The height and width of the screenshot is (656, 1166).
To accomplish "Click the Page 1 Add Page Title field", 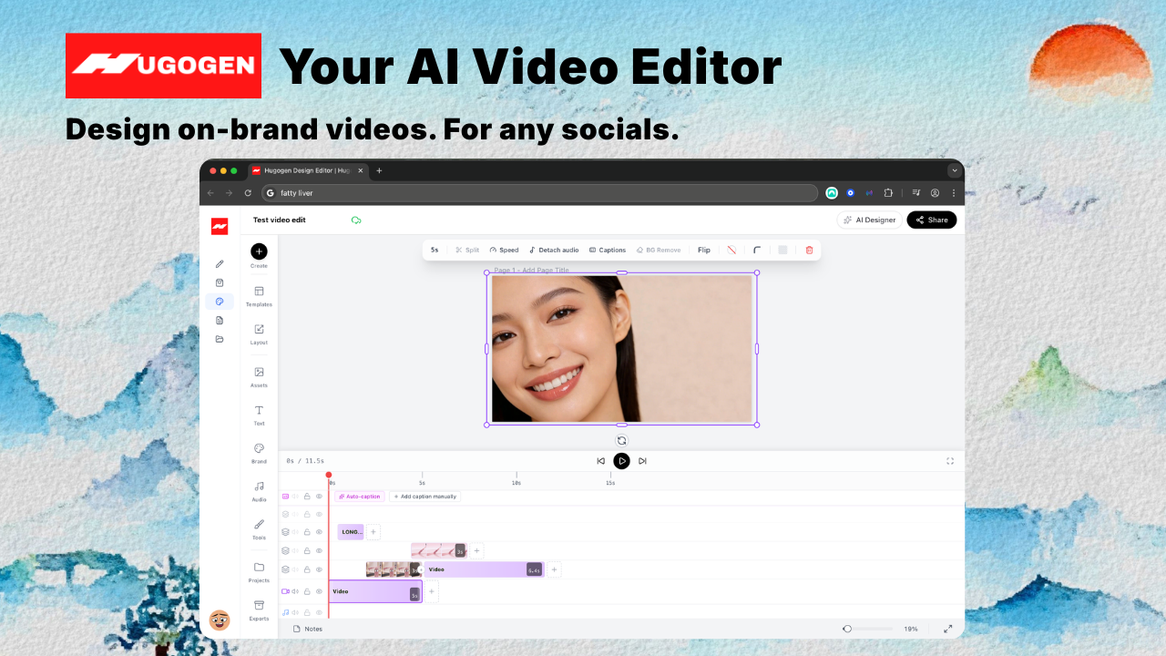I will pyautogui.click(x=531, y=270).
